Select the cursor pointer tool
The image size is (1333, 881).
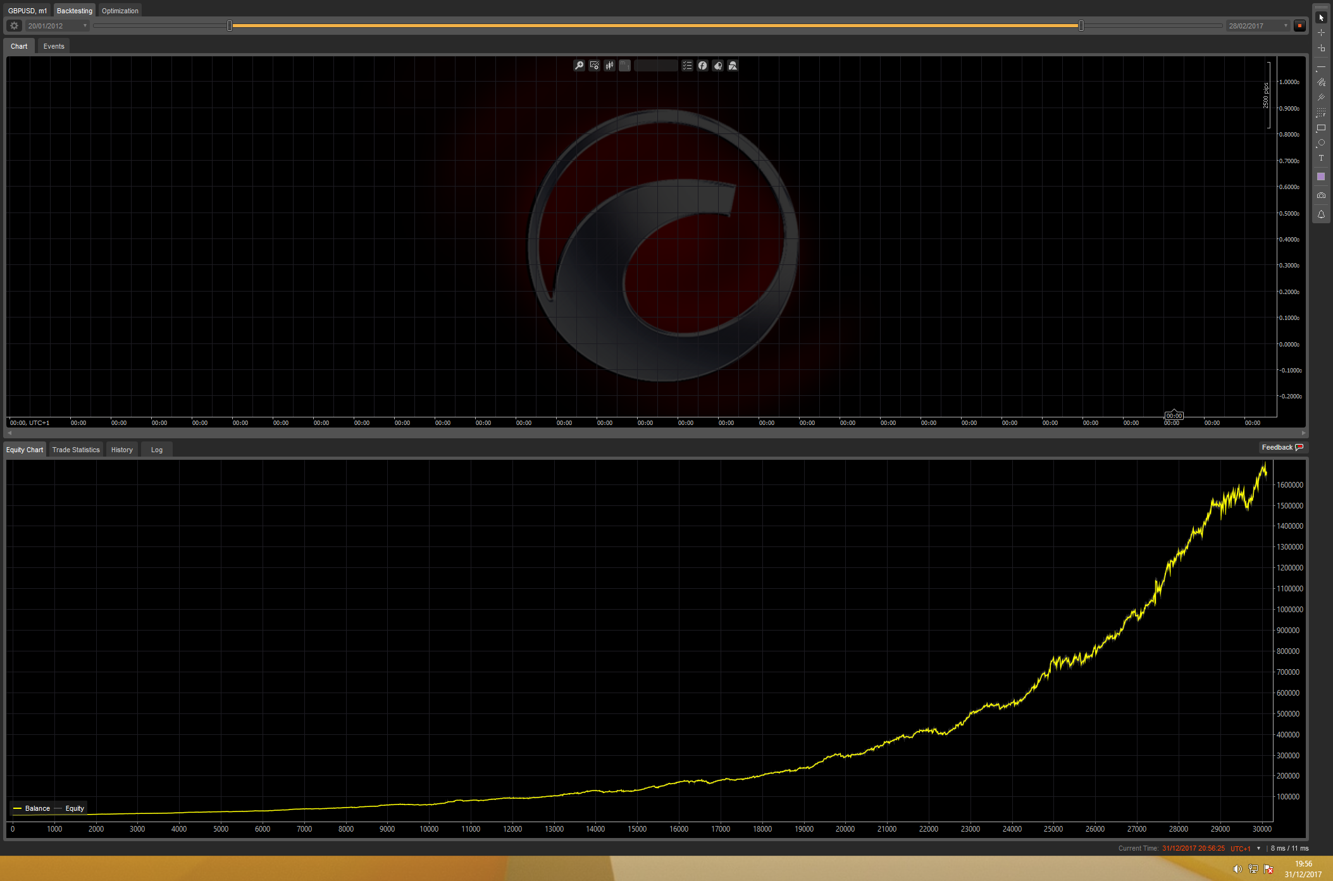click(1321, 18)
